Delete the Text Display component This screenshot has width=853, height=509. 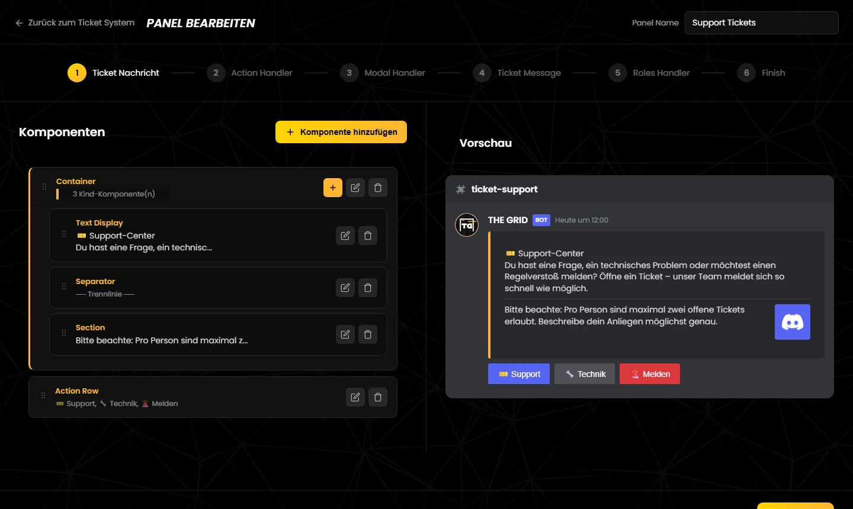tap(368, 236)
